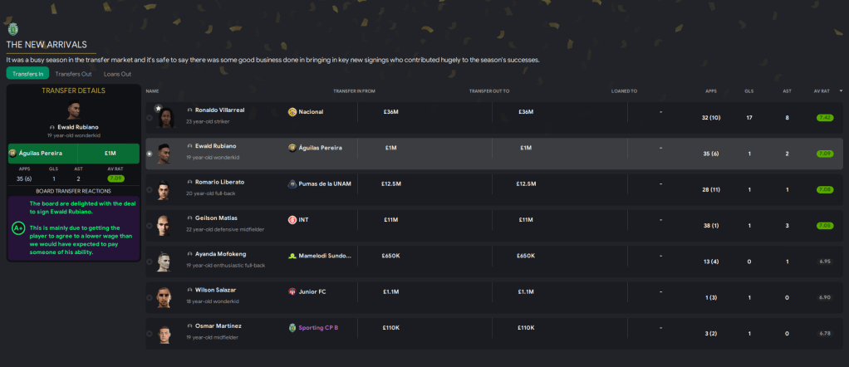The width and height of the screenshot is (849, 367).
Task: Open Ayanda Mofokeng's player profile link
Action: click(220, 253)
